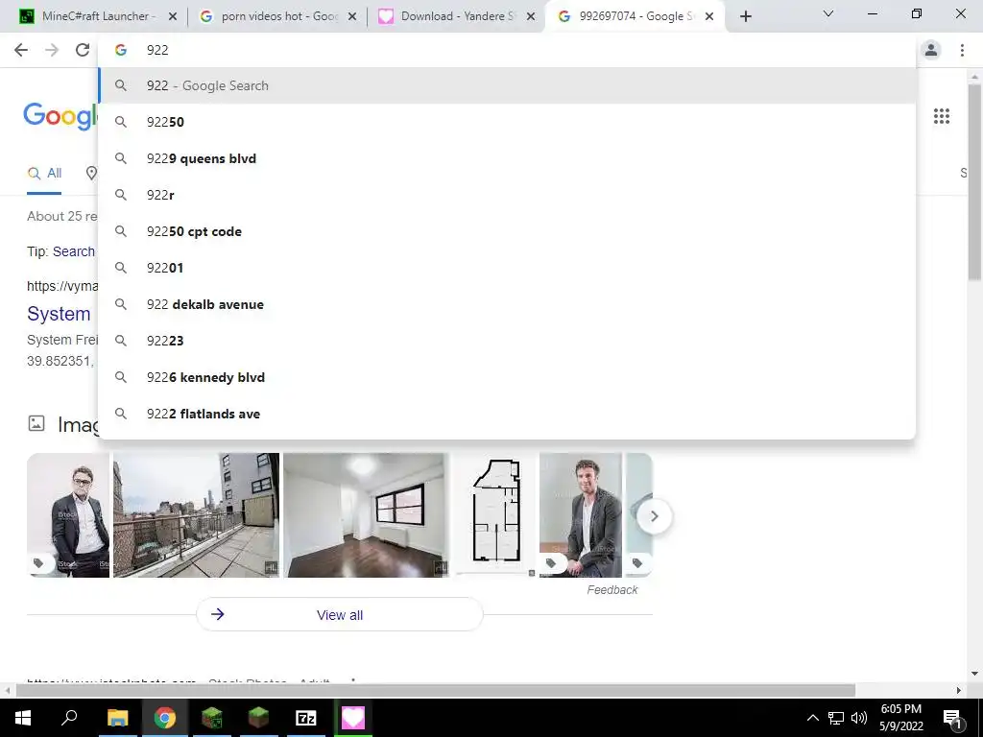The image size is (983, 737).
Task: Close the Download - Yandere tab
Action: click(531, 16)
